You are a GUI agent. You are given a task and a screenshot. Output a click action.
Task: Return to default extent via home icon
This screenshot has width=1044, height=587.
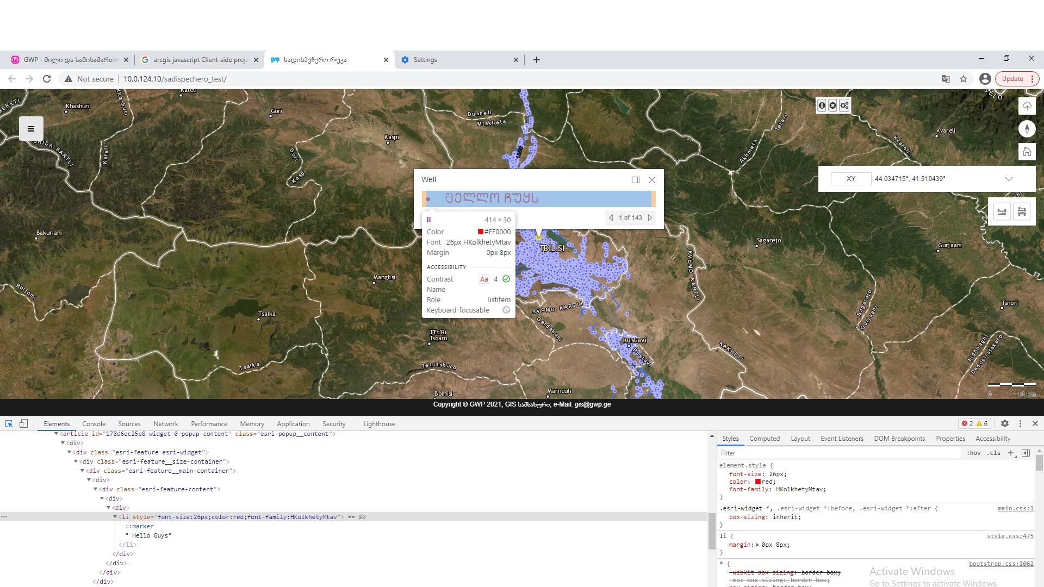[x=1027, y=152]
